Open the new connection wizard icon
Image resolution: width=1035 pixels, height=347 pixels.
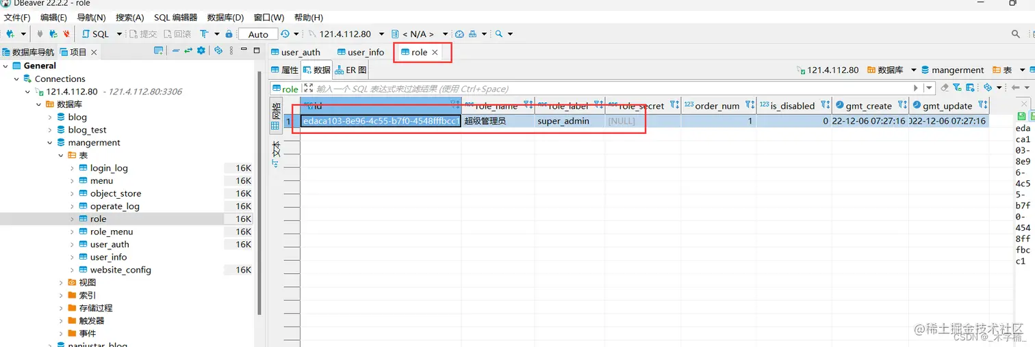pyautogui.click(x=10, y=33)
